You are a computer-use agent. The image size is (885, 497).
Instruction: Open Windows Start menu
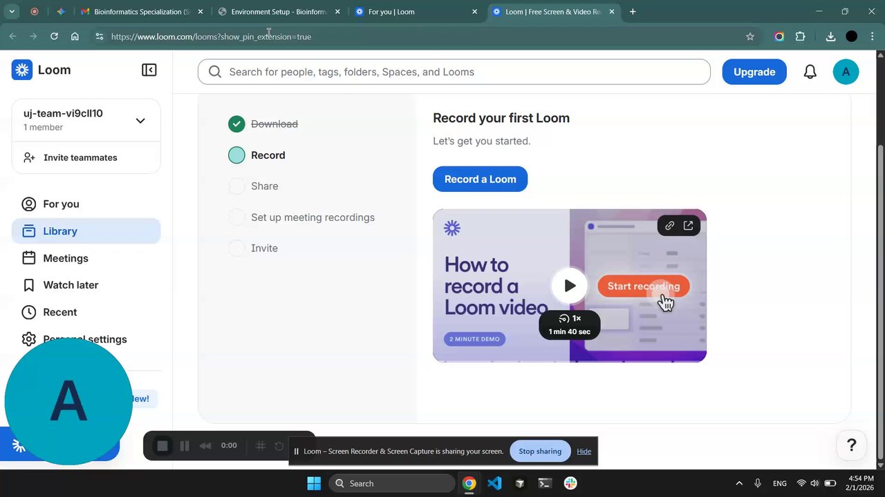314,483
